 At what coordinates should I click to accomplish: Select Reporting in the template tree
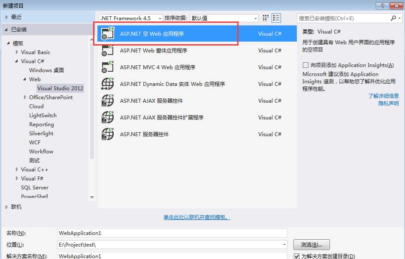[42, 124]
